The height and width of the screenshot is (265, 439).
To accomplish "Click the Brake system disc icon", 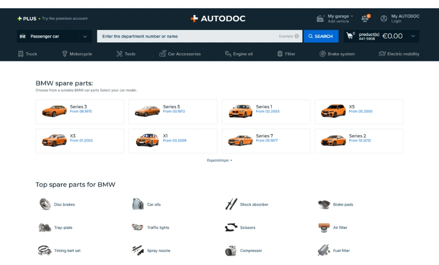I will pos(322,54).
